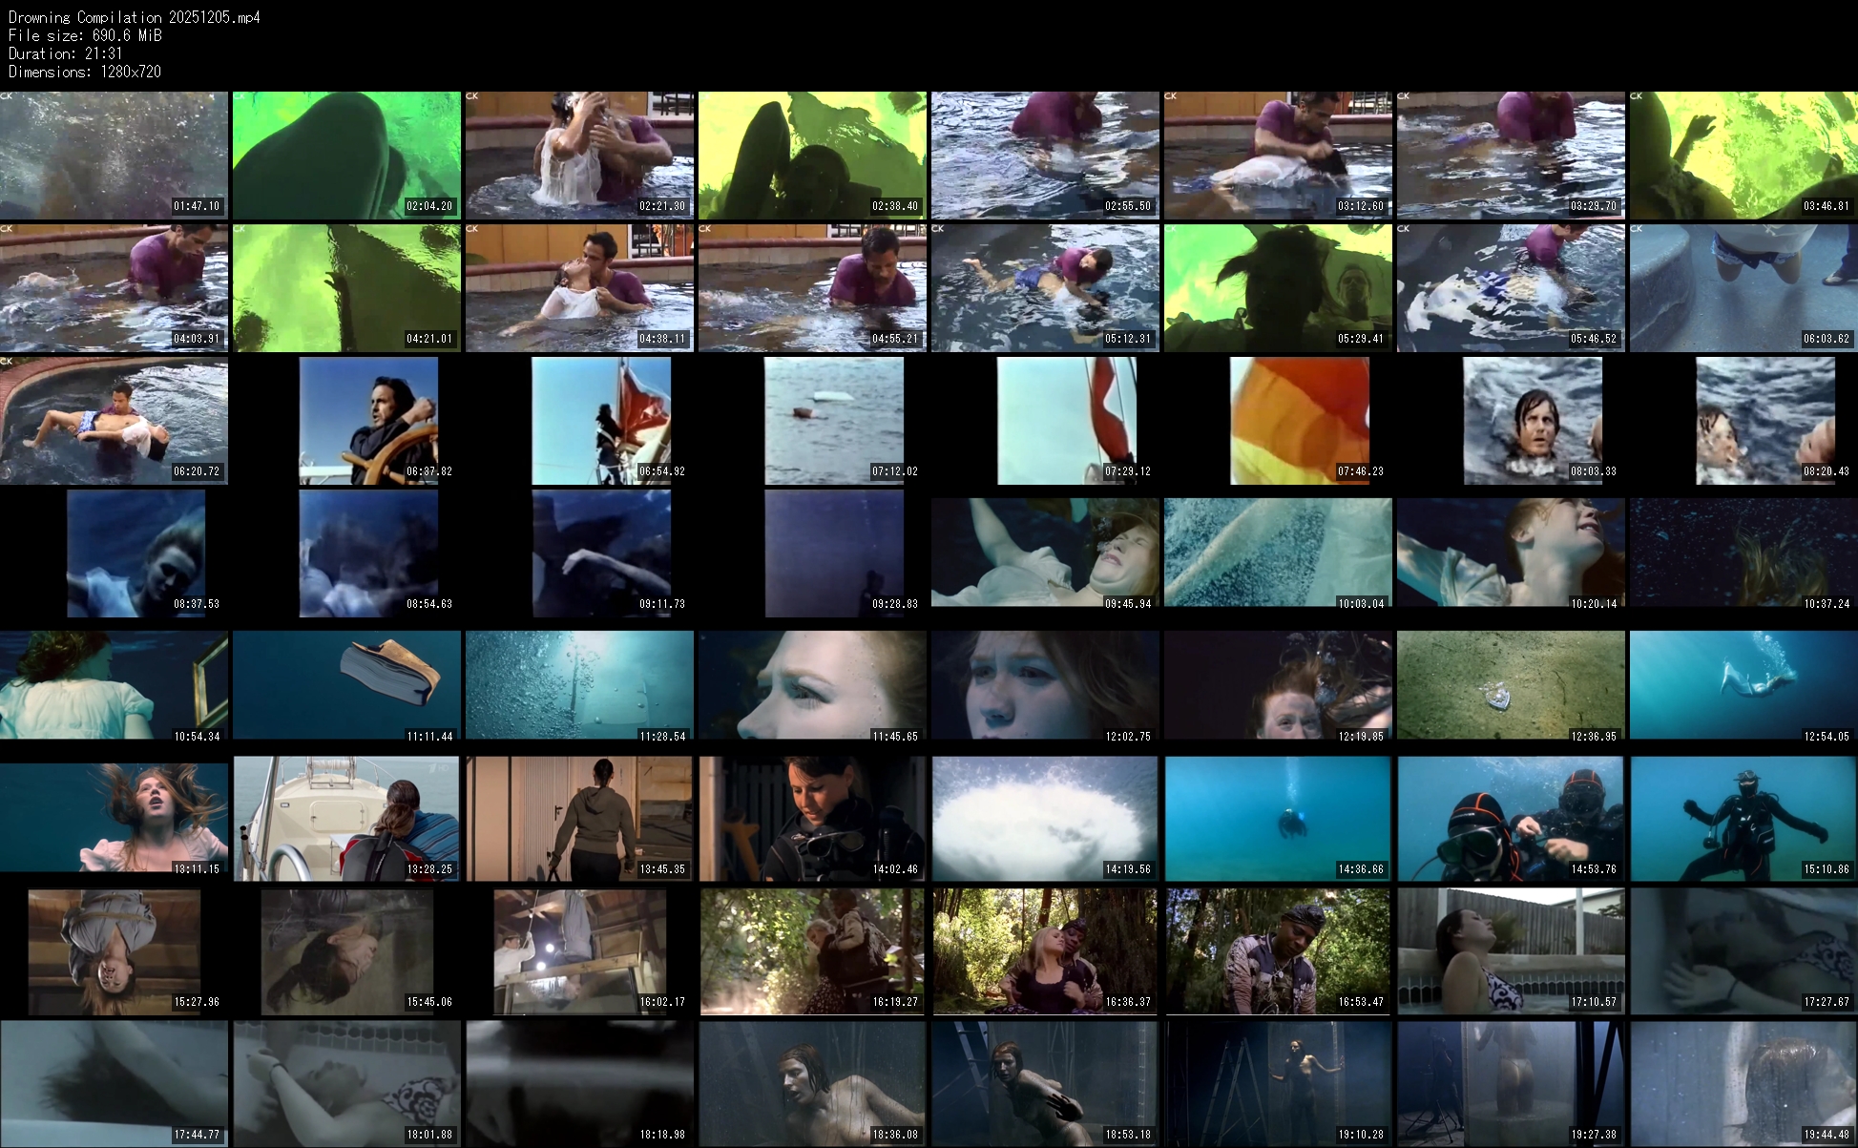1858x1148 pixels.
Task: Select the water splash frame at 14:19.56
Action: [x=1045, y=818]
